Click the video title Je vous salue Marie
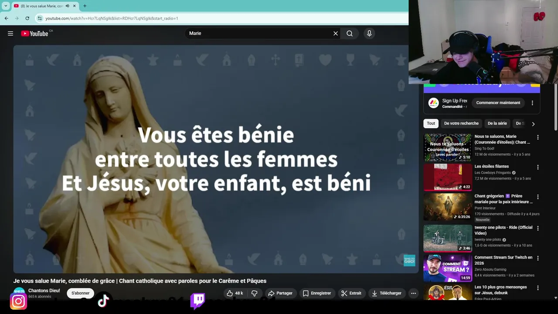This screenshot has height=314, width=558. coord(139,281)
